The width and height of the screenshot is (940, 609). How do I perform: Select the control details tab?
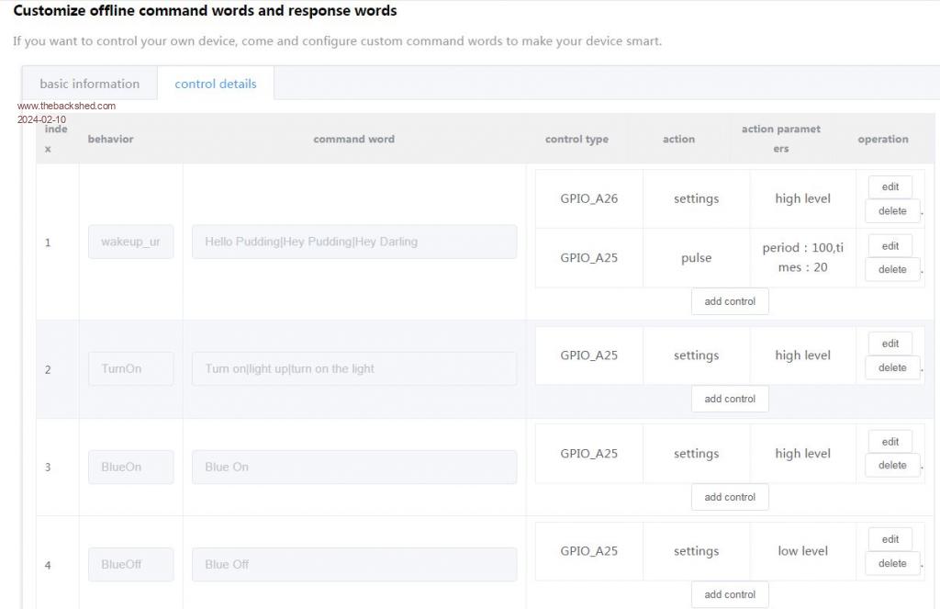(x=216, y=84)
